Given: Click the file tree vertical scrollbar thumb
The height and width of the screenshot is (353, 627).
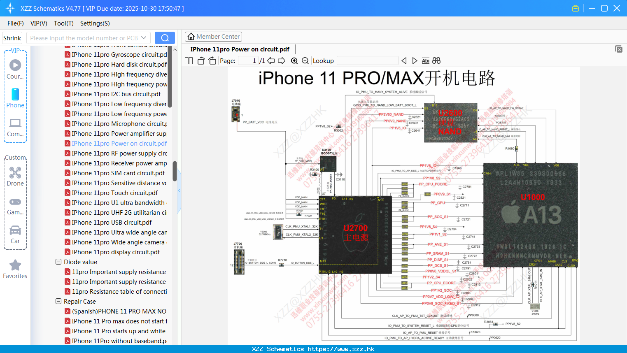Looking at the screenshot, I should 175,171.
